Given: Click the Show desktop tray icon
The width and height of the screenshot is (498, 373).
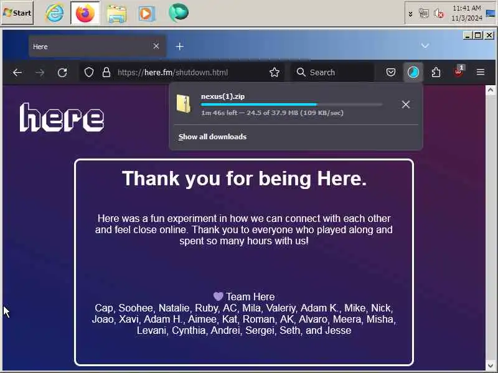Looking at the screenshot, I should (491, 13).
